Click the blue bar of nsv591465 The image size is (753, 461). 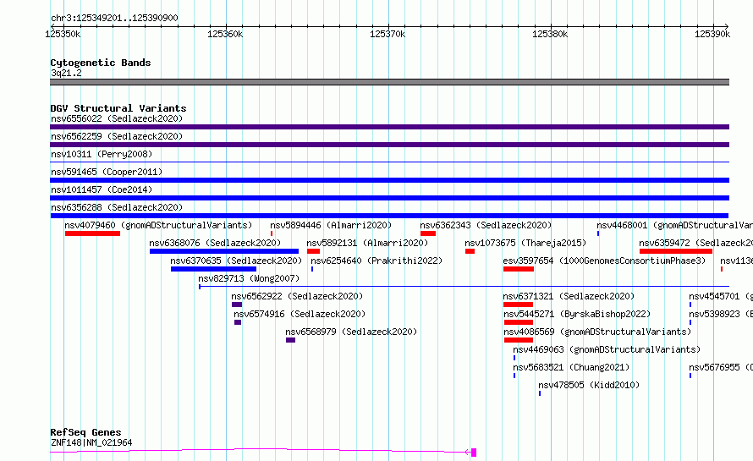389,180
